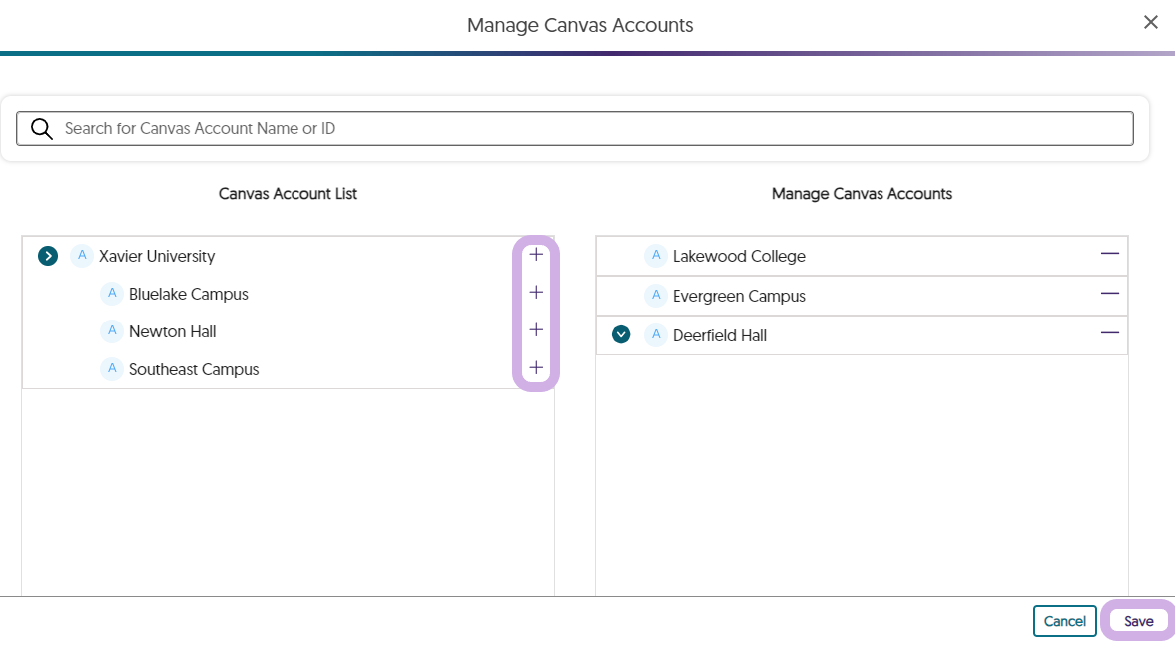Expand the Xavier University account tree
This screenshot has height=645, width=1175.
point(47,256)
